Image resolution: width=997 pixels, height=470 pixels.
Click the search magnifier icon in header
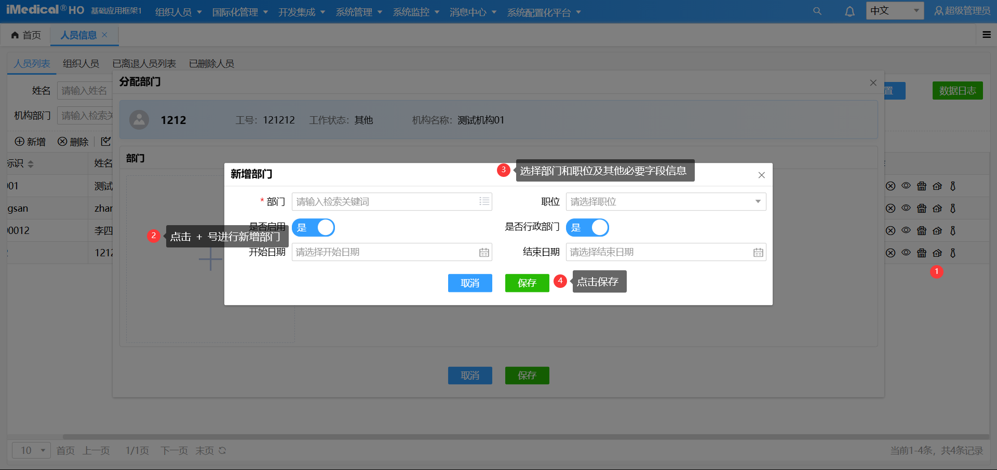point(817,11)
